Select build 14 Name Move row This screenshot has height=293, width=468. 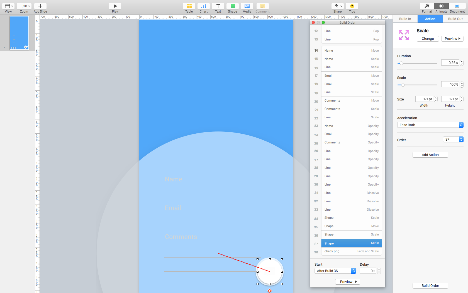(x=352, y=51)
